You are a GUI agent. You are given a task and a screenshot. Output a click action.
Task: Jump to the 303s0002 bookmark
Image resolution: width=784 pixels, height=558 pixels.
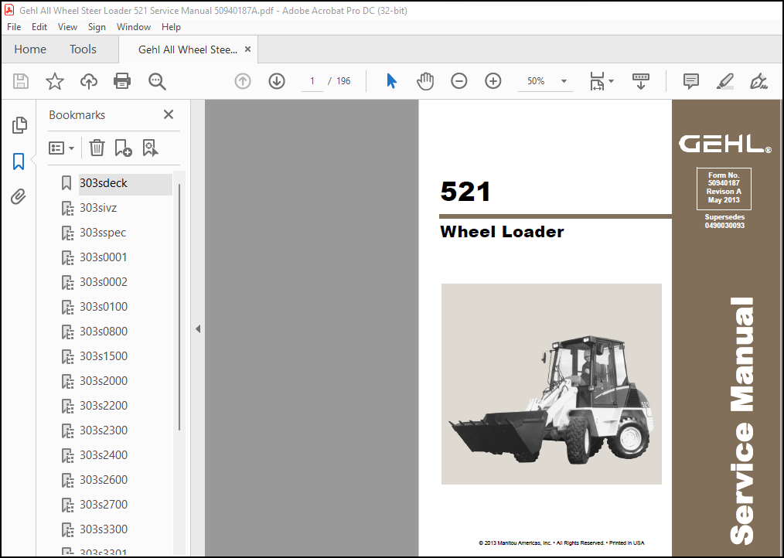click(x=104, y=282)
